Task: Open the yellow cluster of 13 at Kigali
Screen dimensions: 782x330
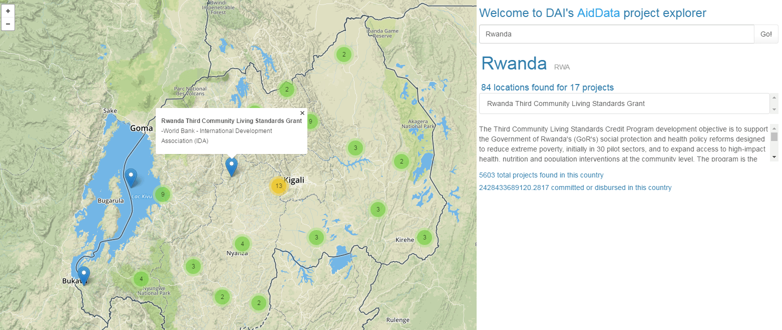Action: click(279, 186)
